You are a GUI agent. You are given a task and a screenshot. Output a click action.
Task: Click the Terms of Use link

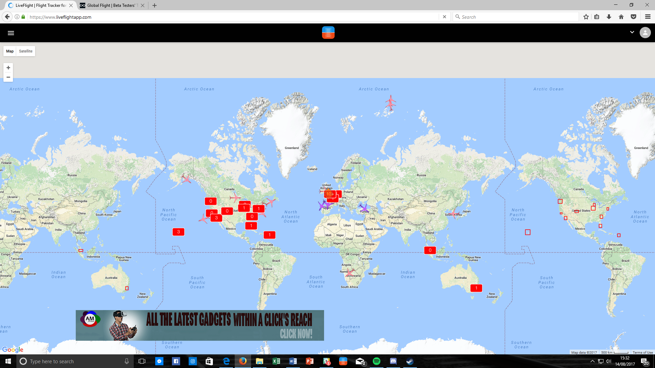(x=642, y=352)
